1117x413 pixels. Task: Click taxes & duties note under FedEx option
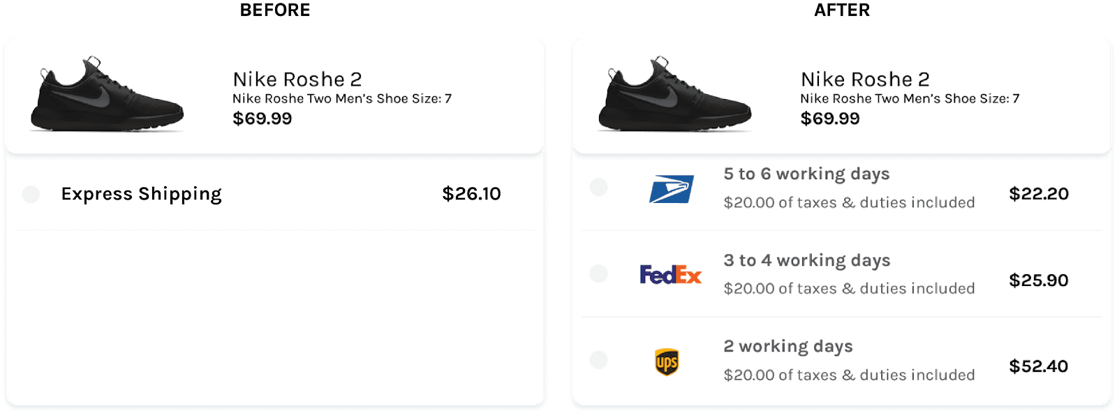point(849,289)
